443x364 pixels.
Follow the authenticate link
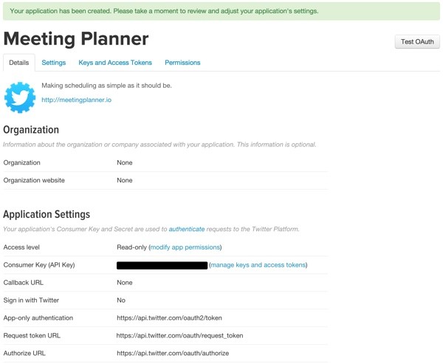[x=187, y=229]
